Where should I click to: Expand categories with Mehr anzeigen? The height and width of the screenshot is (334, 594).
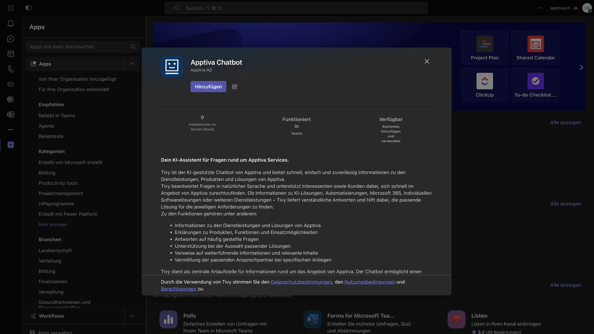pyautogui.click(x=53, y=225)
